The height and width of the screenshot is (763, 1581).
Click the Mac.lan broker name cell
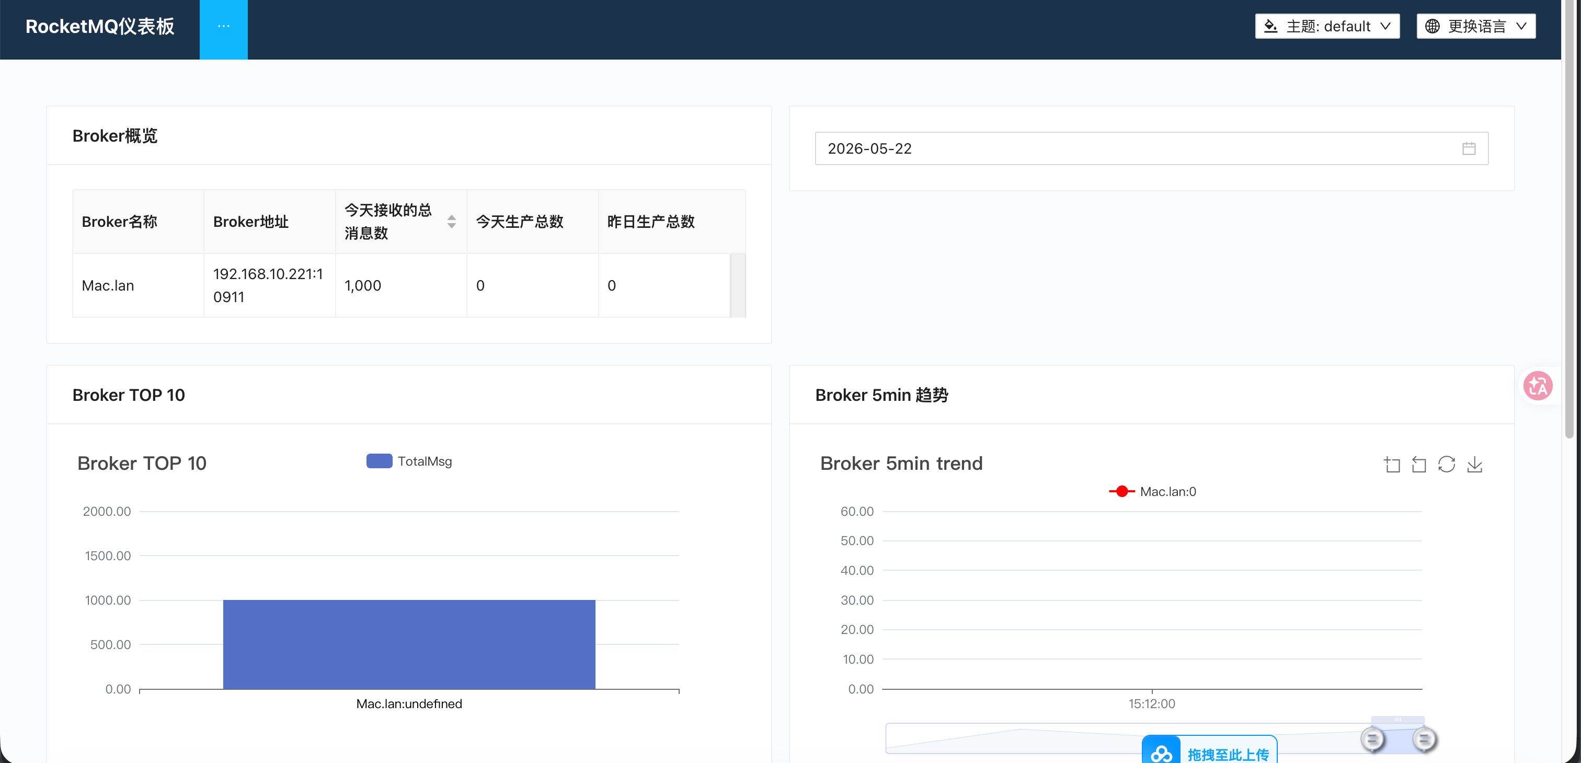click(x=138, y=285)
